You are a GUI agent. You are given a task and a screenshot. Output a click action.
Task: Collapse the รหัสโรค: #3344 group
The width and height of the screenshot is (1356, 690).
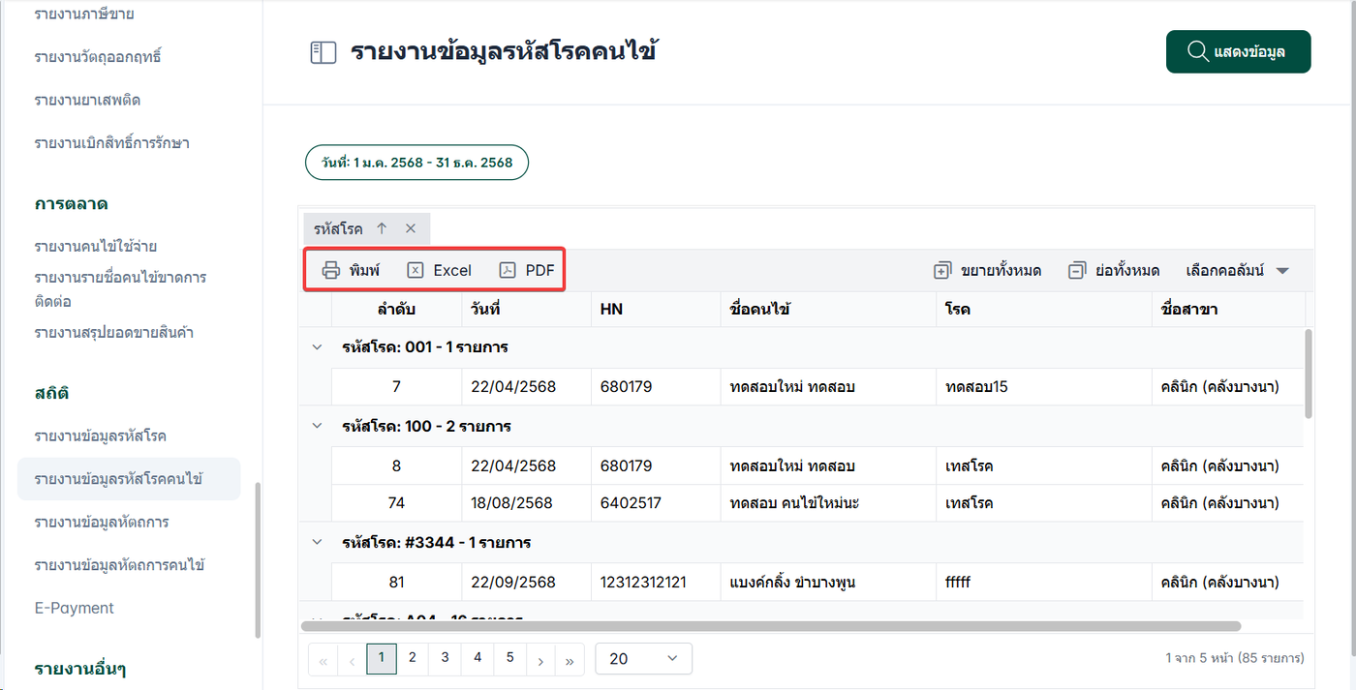coord(316,542)
